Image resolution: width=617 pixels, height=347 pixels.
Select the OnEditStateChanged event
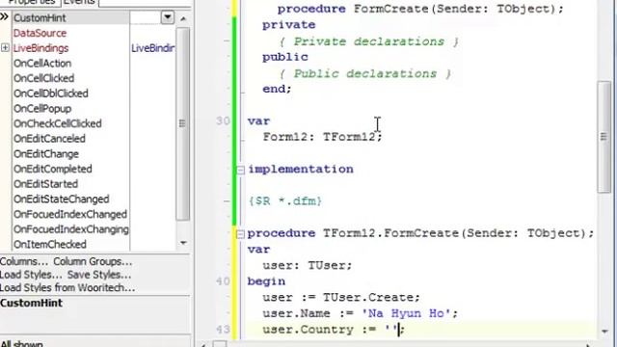click(61, 200)
